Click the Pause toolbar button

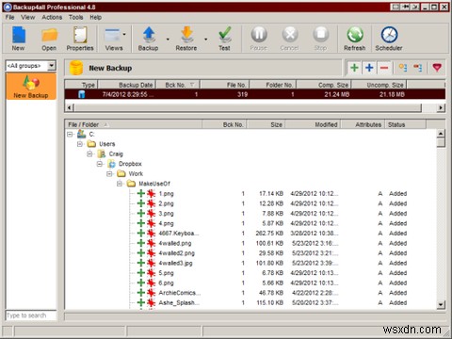click(259, 39)
